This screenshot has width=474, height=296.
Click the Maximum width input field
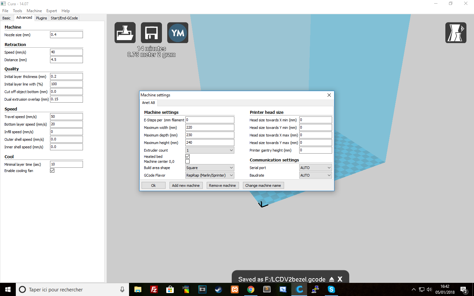[210, 127]
